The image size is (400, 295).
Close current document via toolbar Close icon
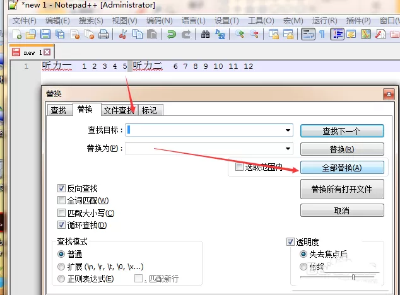coord(74,35)
